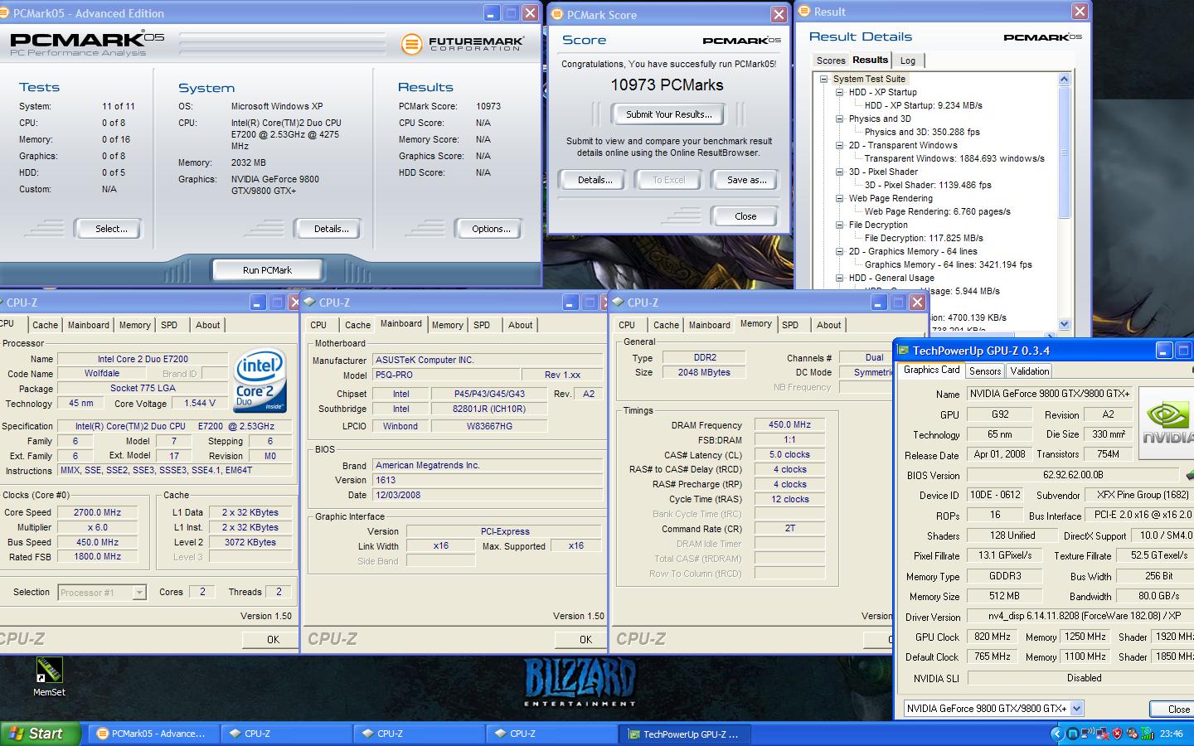1194x746 pixels.
Task: Click the 23:46 taskbar clock
Action: tap(1172, 734)
